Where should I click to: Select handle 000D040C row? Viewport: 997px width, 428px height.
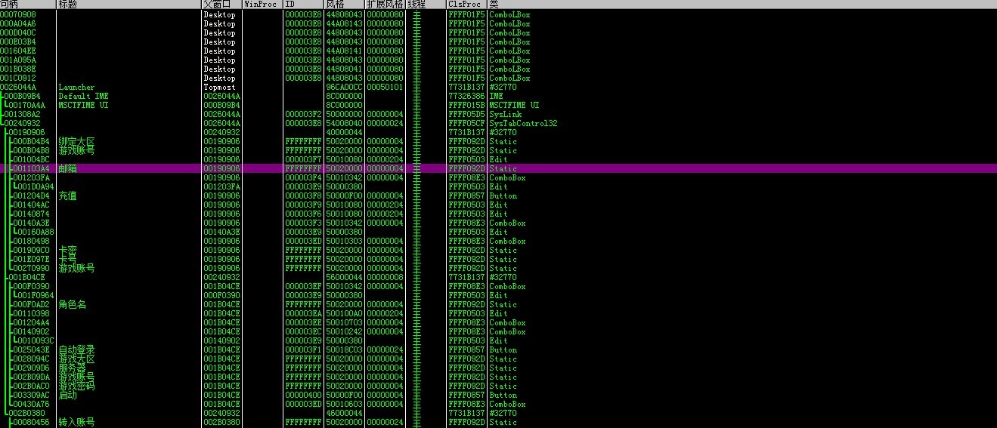[18, 33]
